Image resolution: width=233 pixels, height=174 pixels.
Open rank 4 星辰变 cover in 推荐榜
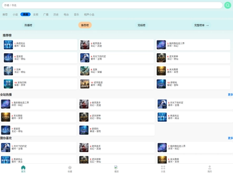[x=8, y=58]
